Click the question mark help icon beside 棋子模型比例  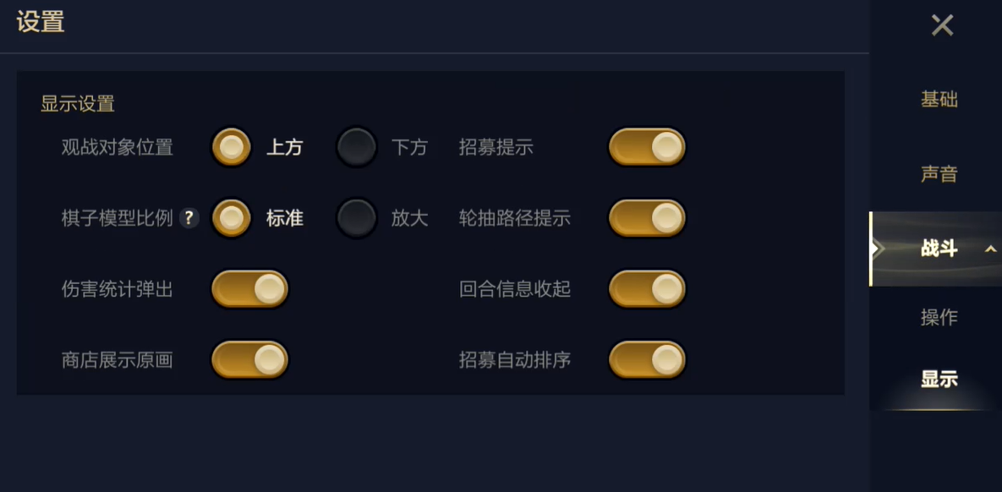[x=189, y=218]
